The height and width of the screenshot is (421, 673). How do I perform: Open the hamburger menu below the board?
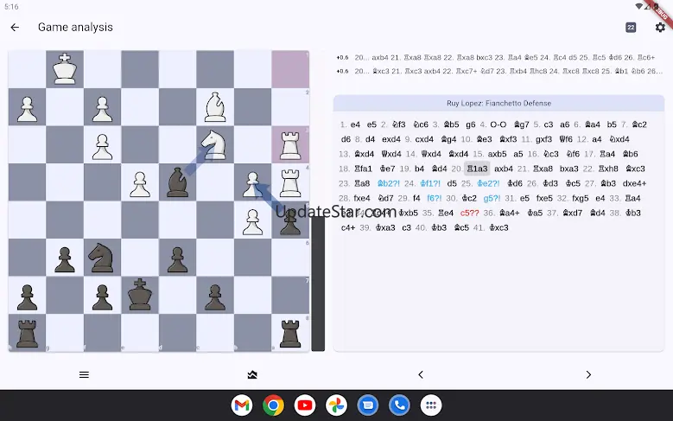[84, 374]
